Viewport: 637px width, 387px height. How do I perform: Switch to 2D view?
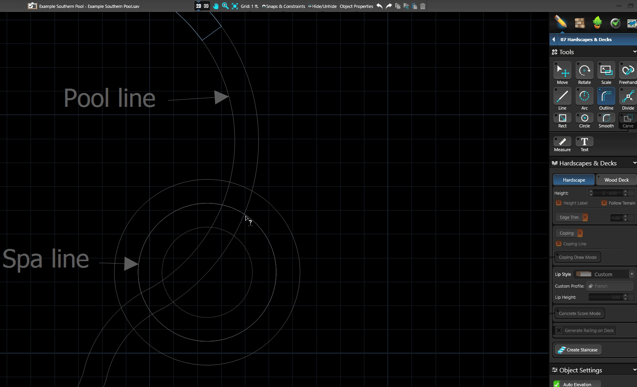coord(199,6)
